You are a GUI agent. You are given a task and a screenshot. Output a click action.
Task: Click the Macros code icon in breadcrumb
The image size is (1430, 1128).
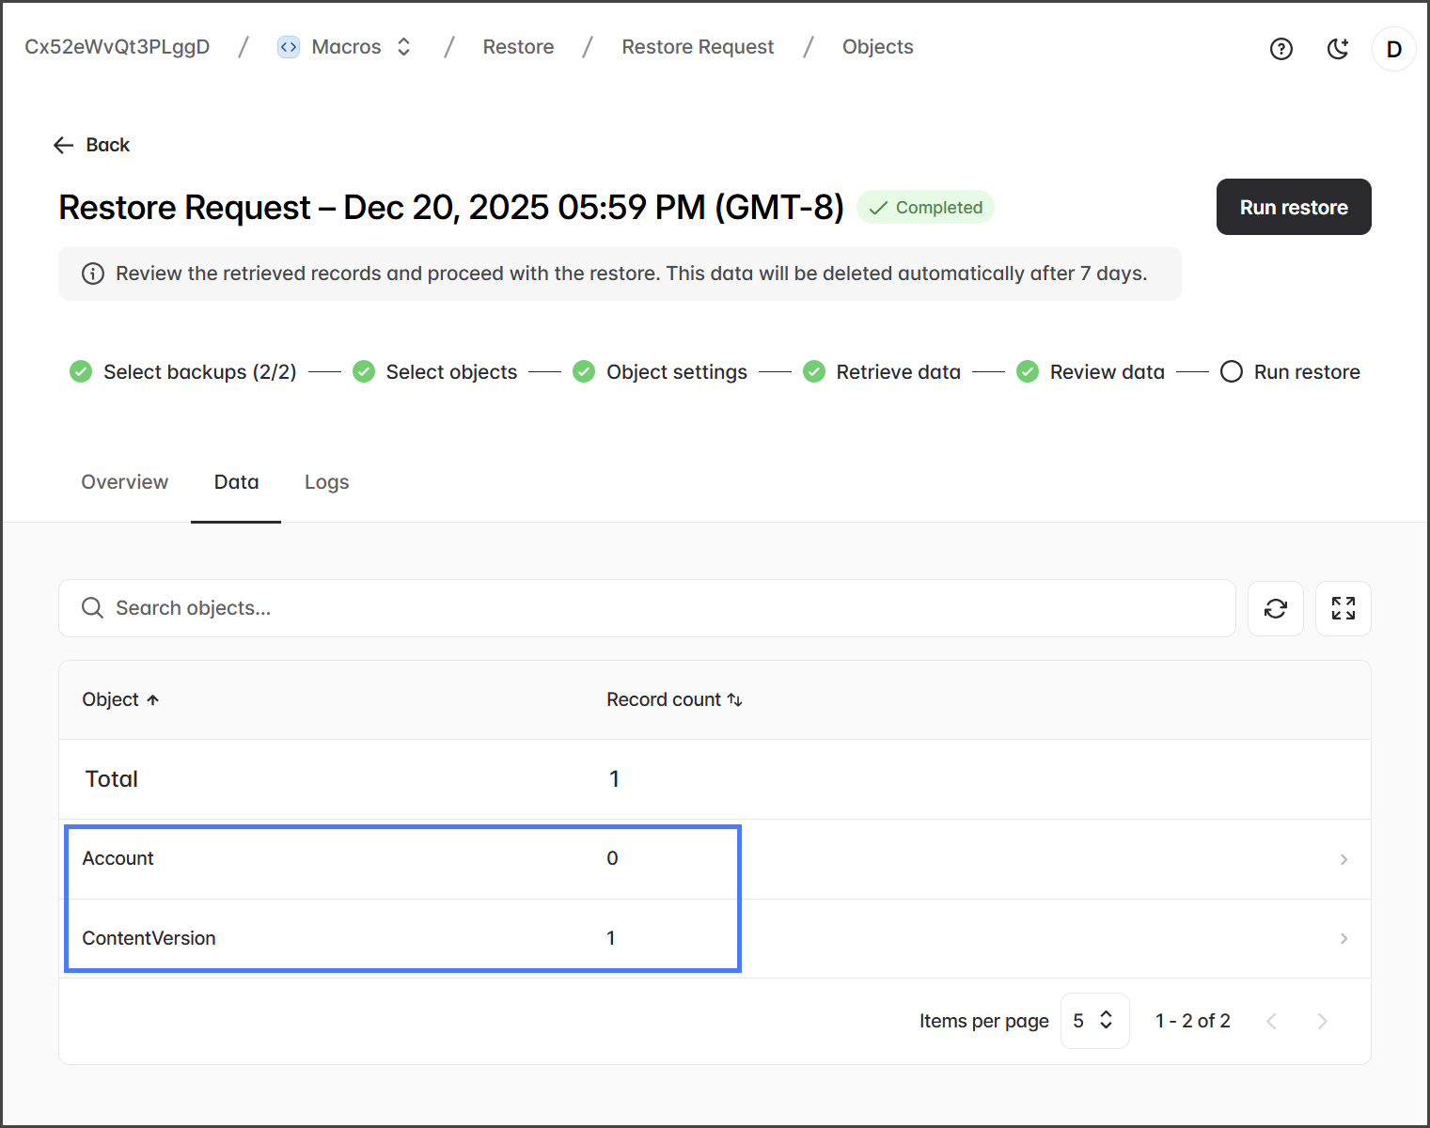(x=289, y=47)
